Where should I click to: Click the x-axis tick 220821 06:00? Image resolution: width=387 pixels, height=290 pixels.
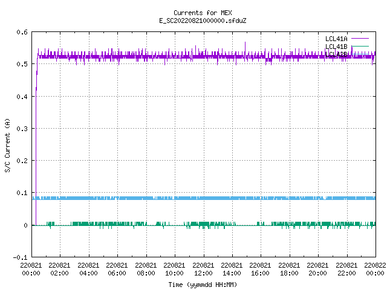tap(117, 269)
